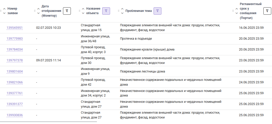Open request link 139930836
Image resolution: width=272 pixels, height=124 pixels.
15,115
